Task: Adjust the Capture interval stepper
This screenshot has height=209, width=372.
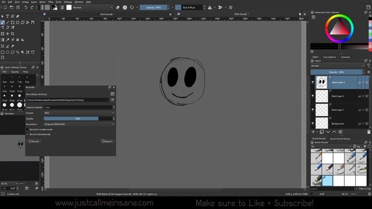Action: pyautogui.click(x=114, y=107)
